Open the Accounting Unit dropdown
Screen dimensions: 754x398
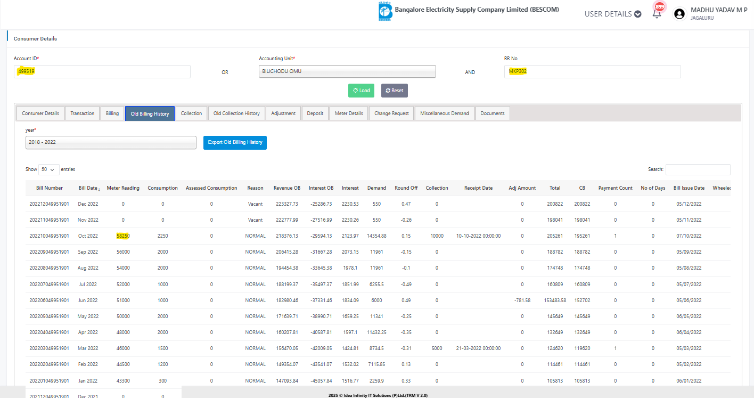347,71
